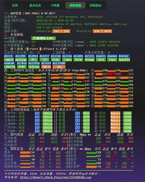Screen dimensions: 145x182
Task: Click the Orange provider name
Action: click(90, 60)
